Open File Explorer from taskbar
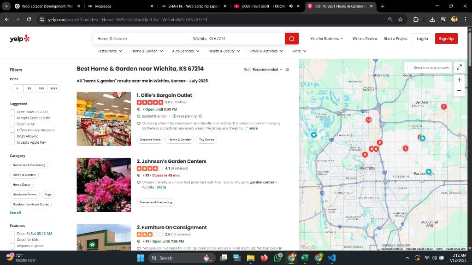Screen dimensions: 472x265 (x=250, y=258)
